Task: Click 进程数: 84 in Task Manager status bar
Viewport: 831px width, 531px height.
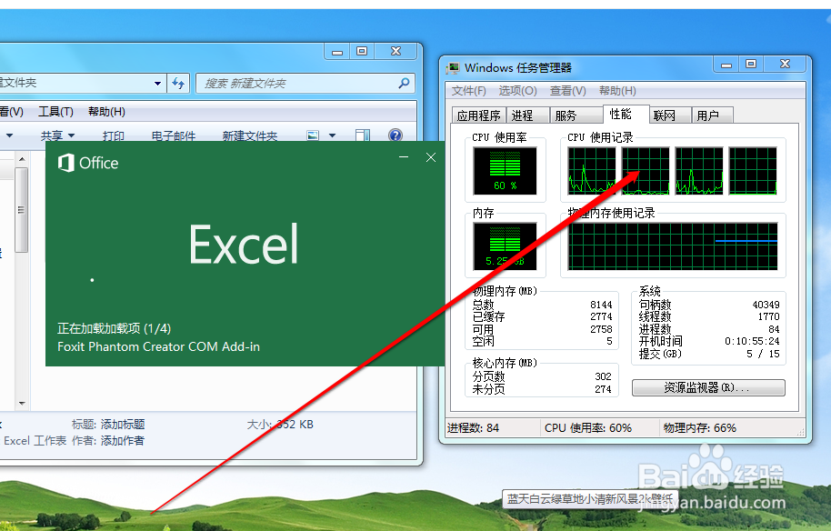Action: [474, 428]
